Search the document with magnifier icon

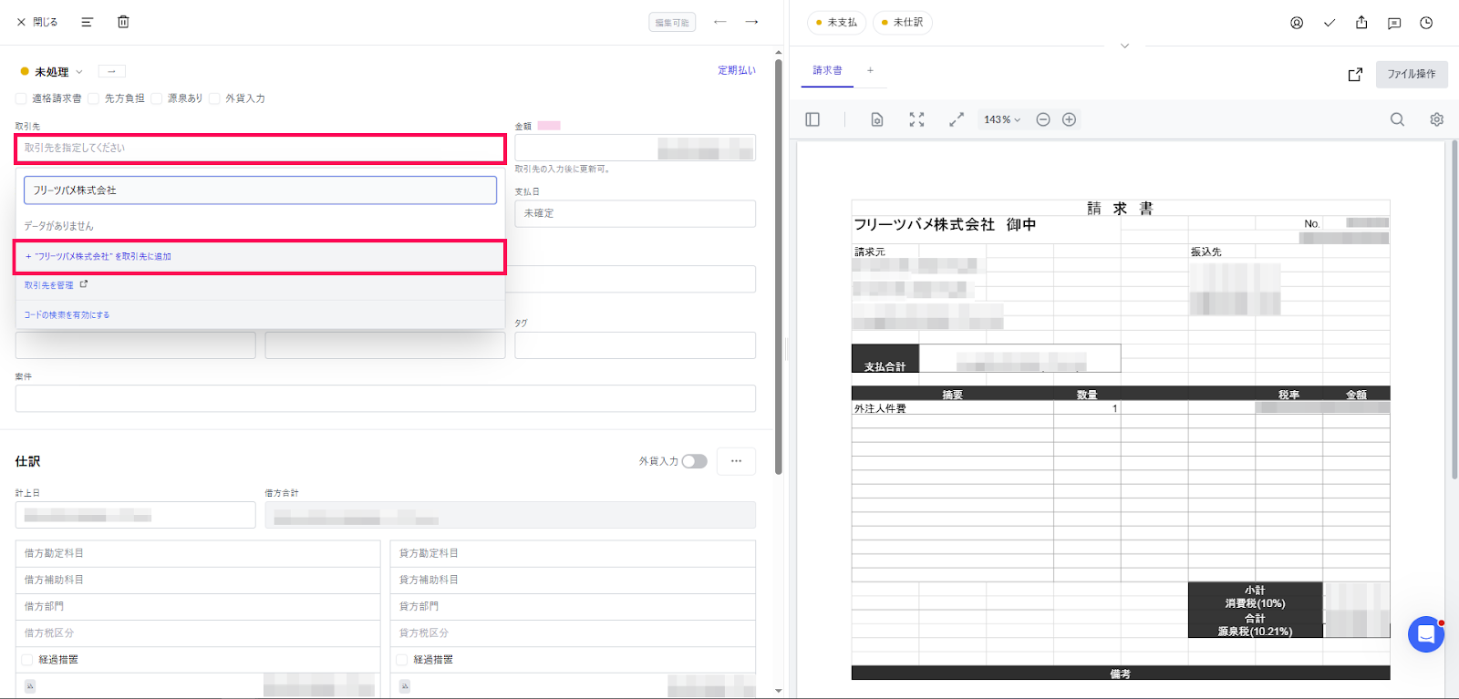(x=1397, y=119)
